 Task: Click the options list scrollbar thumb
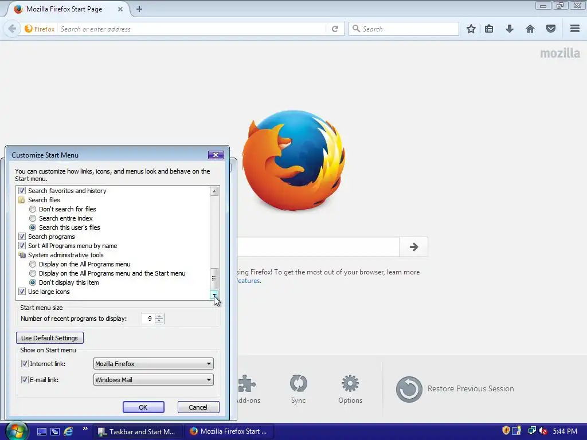(x=214, y=278)
